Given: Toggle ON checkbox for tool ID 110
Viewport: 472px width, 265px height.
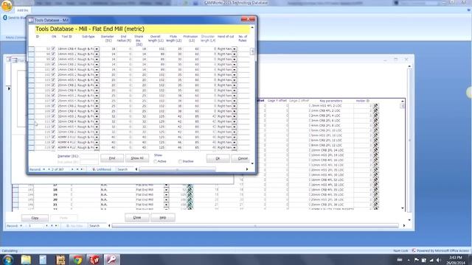Looking at the screenshot, I should tap(53, 116).
